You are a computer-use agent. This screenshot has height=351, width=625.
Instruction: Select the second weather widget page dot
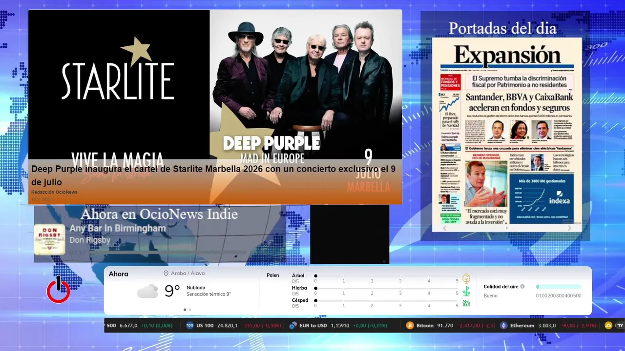pyautogui.click(x=190, y=310)
